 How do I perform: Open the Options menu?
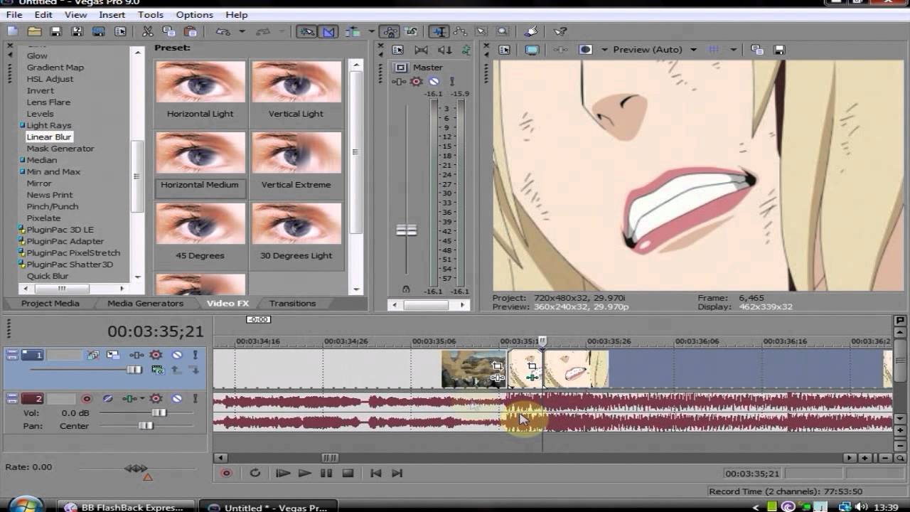tap(195, 14)
